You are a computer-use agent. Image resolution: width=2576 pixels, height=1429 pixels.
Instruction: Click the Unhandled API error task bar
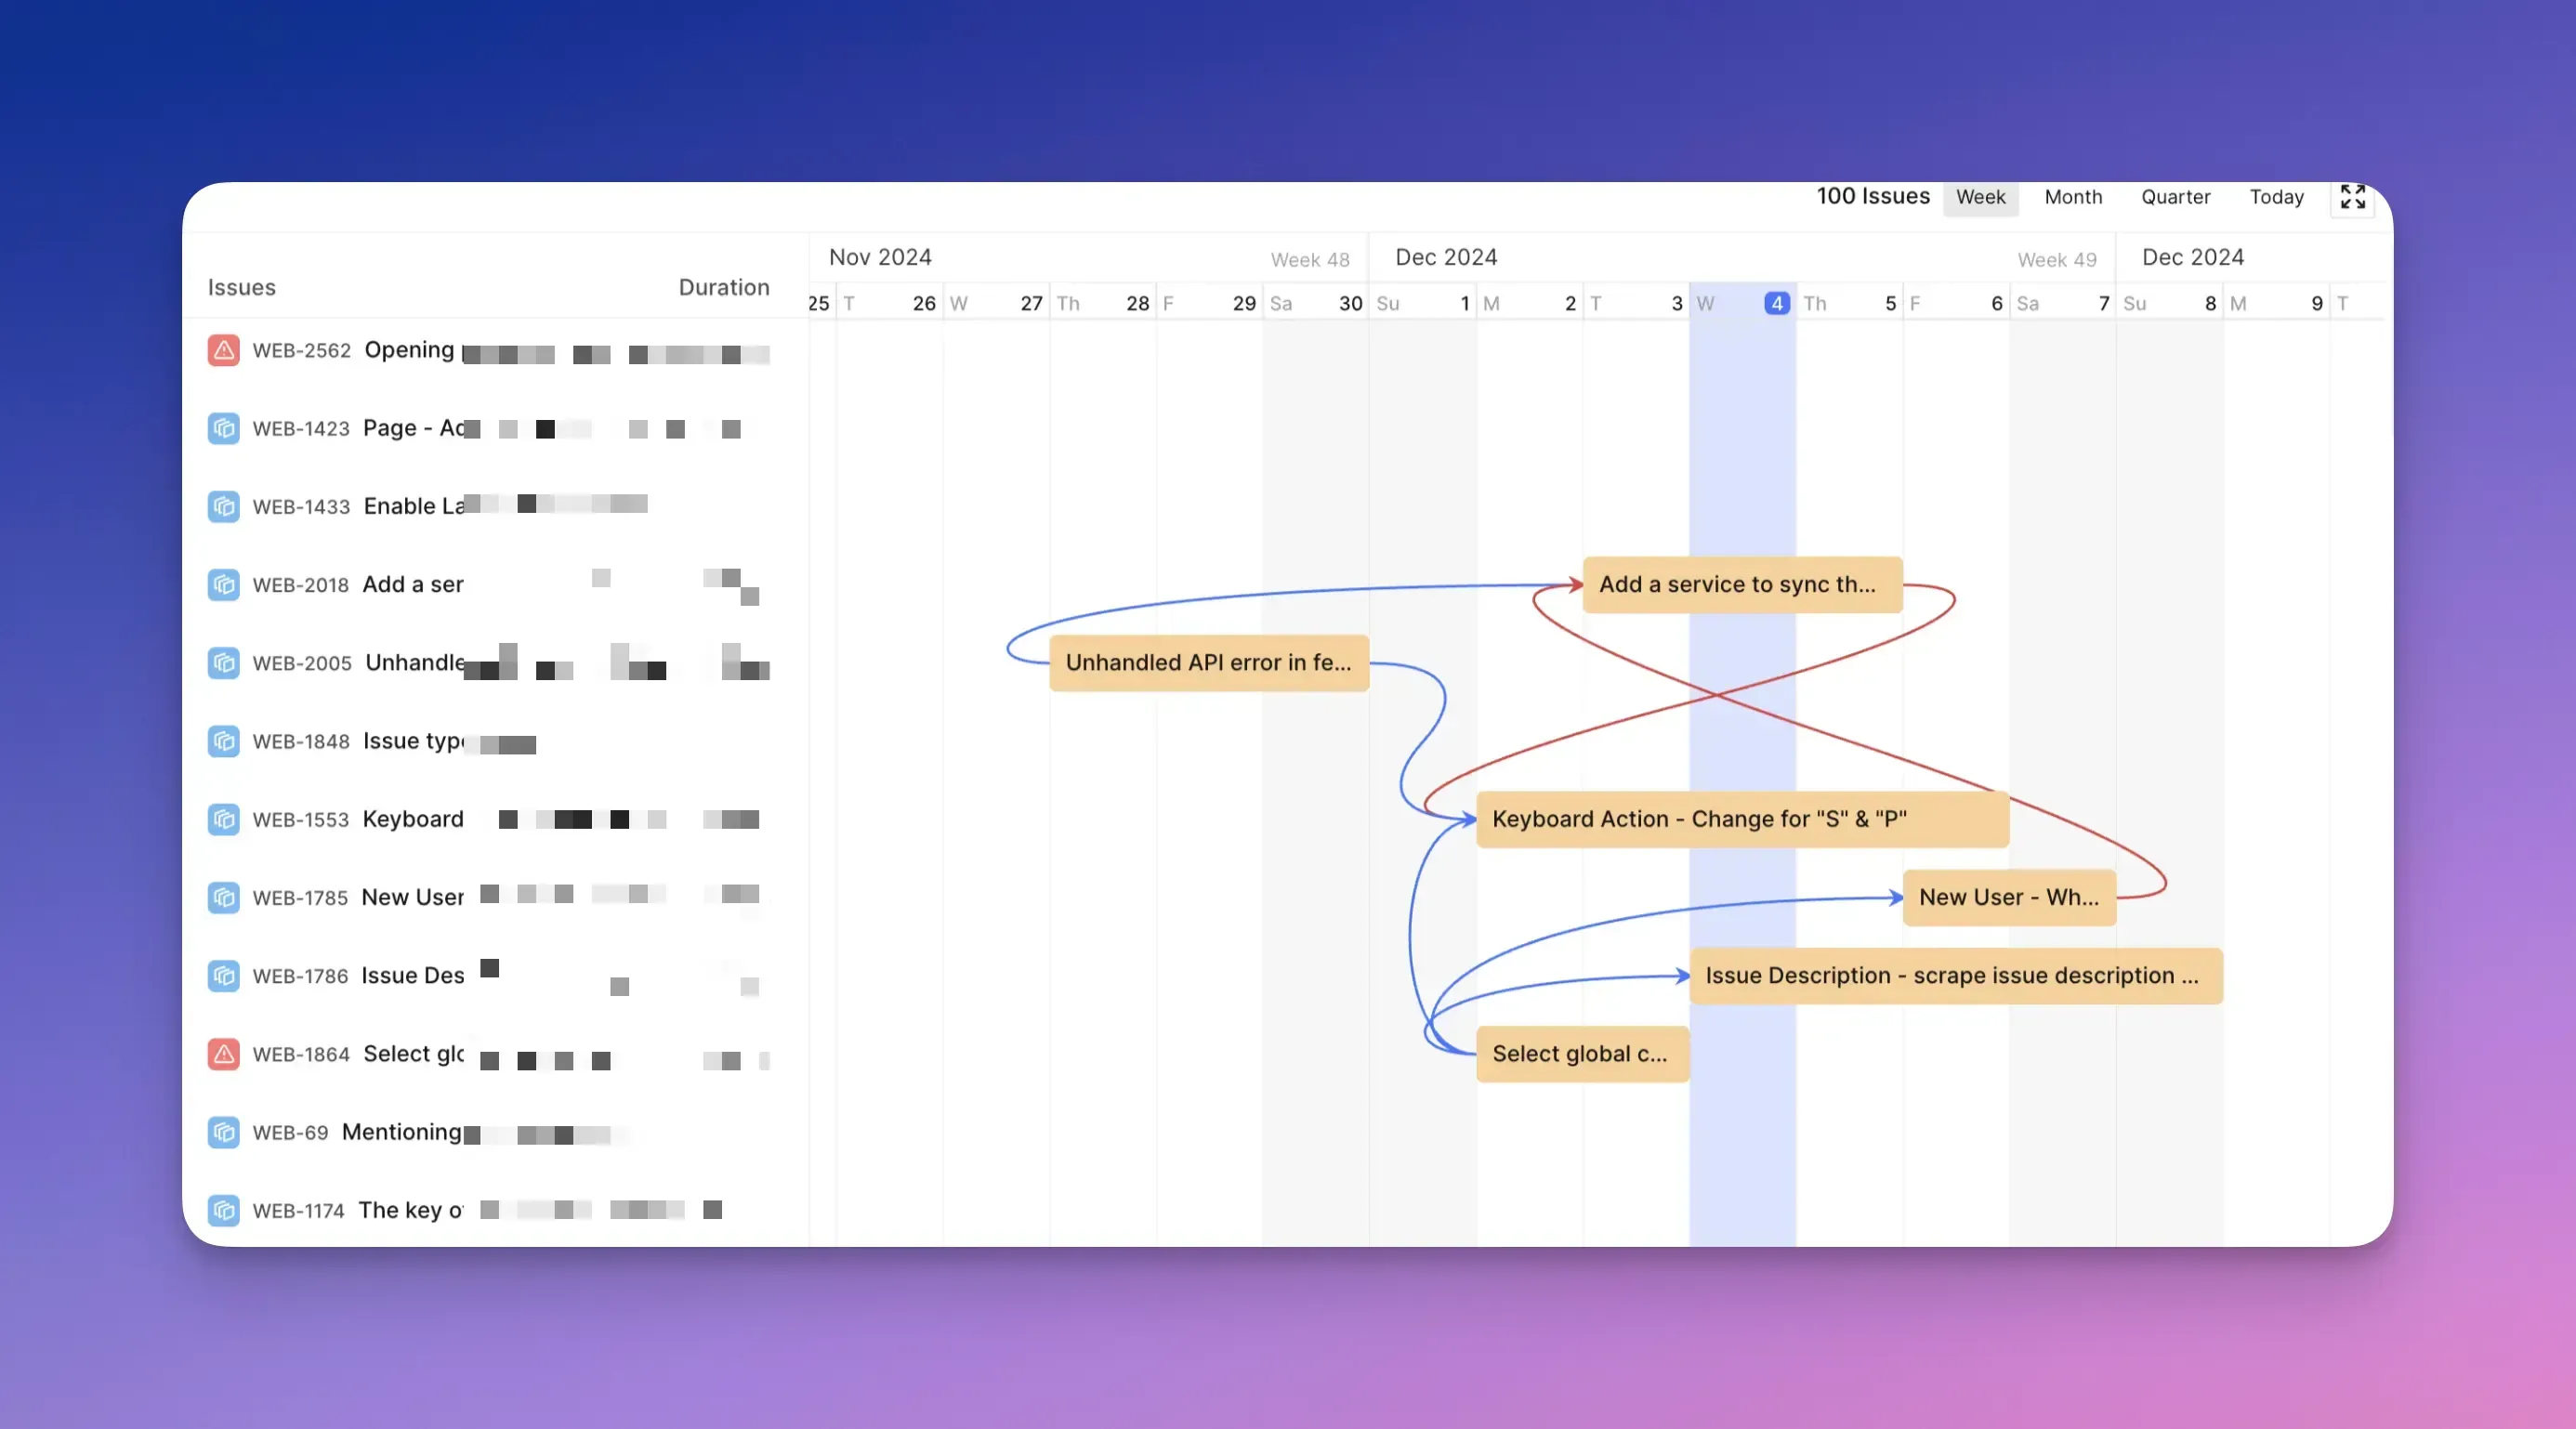click(1209, 663)
